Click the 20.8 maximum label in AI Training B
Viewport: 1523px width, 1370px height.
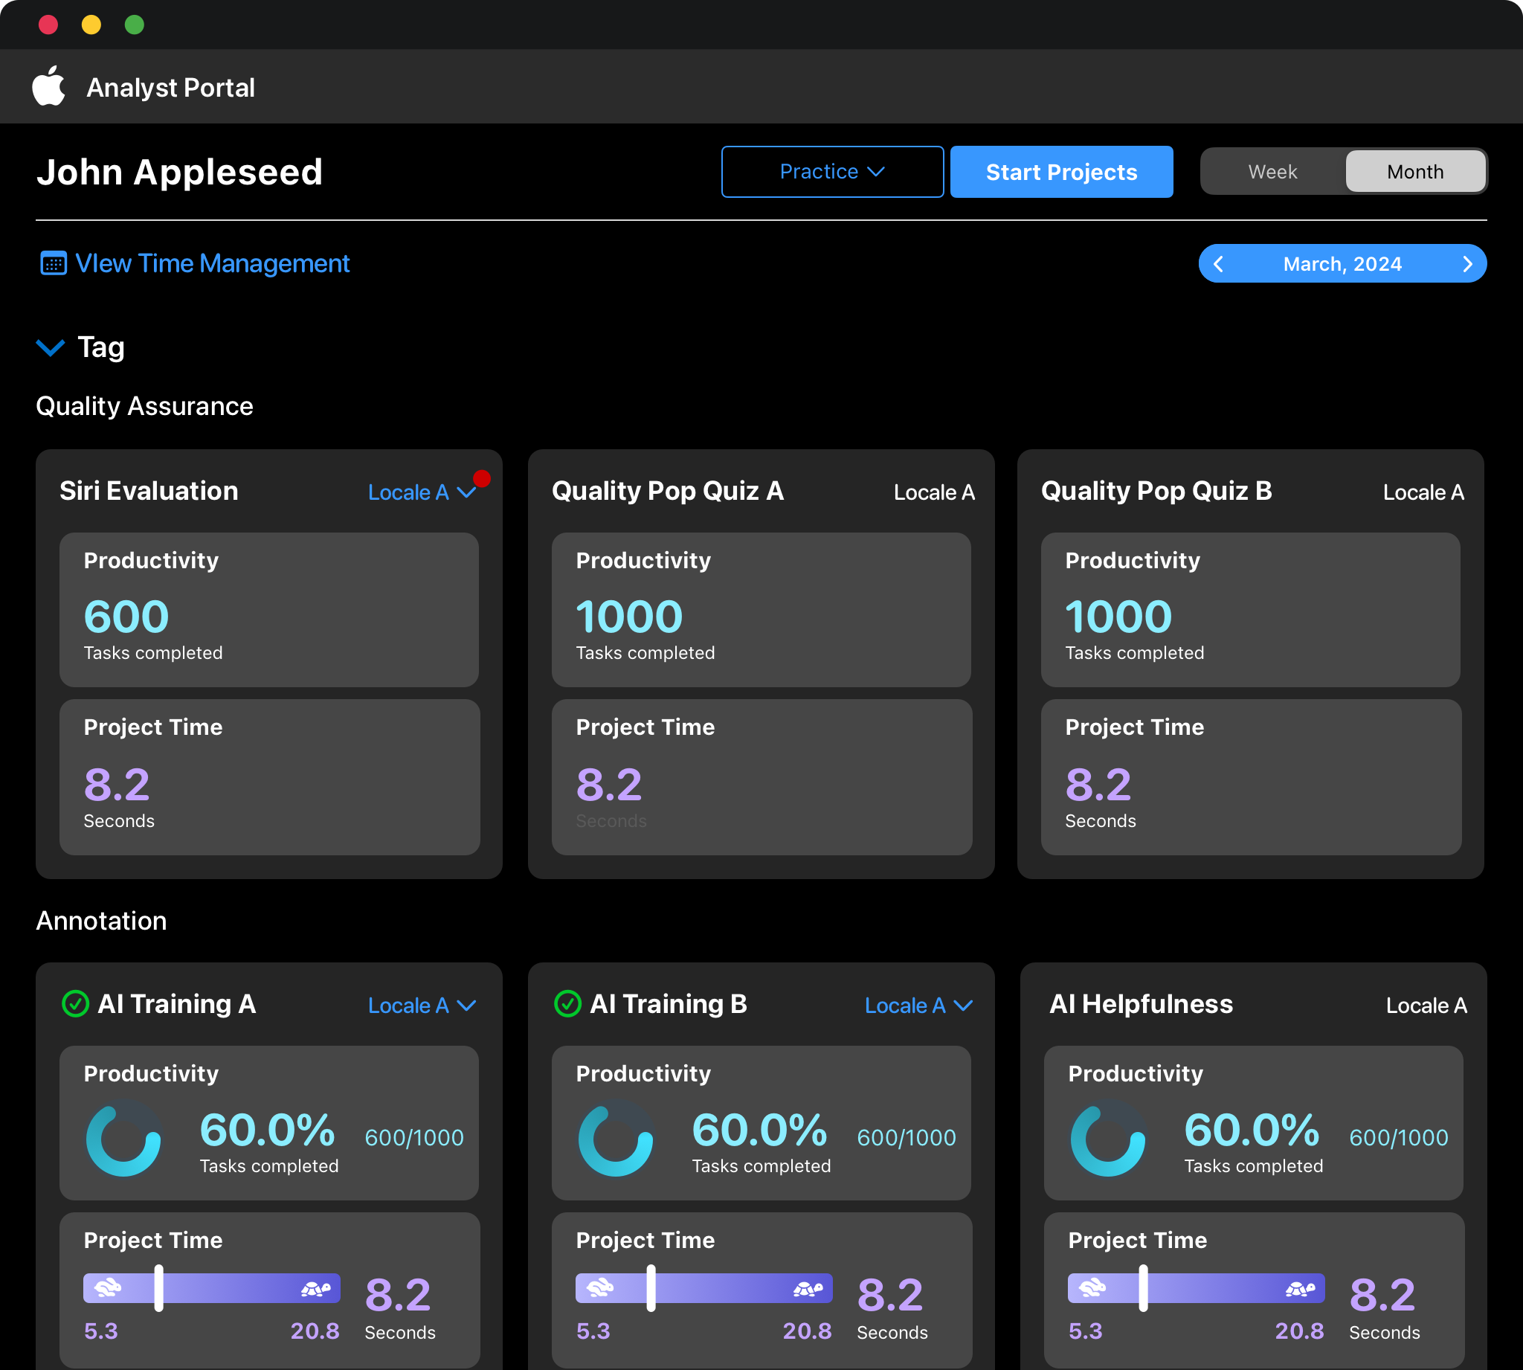(807, 1331)
